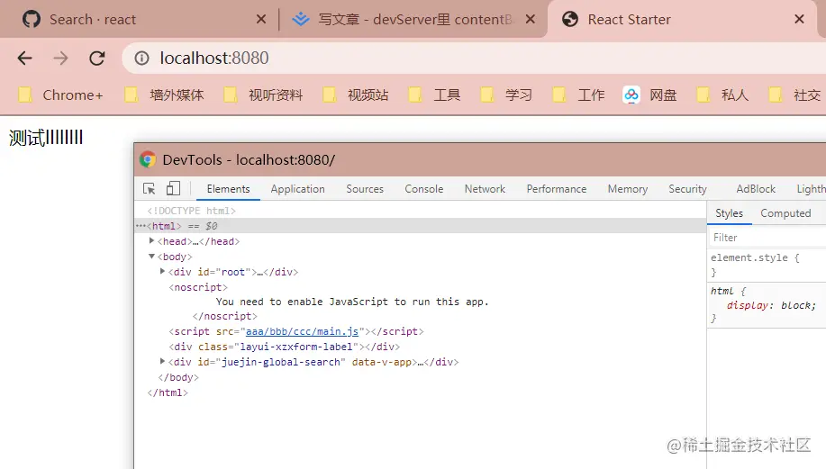The height and width of the screenshot is (469, 826).
Task: Click the globe favicon on React Starter tab
Action: point(570,20)
